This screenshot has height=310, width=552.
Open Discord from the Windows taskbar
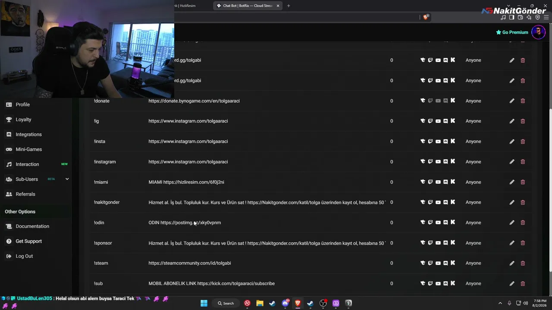click(x=285, y=303)
